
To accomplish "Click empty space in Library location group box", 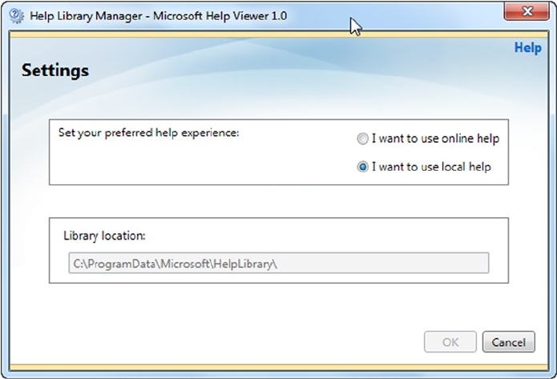I will point(321,236).
